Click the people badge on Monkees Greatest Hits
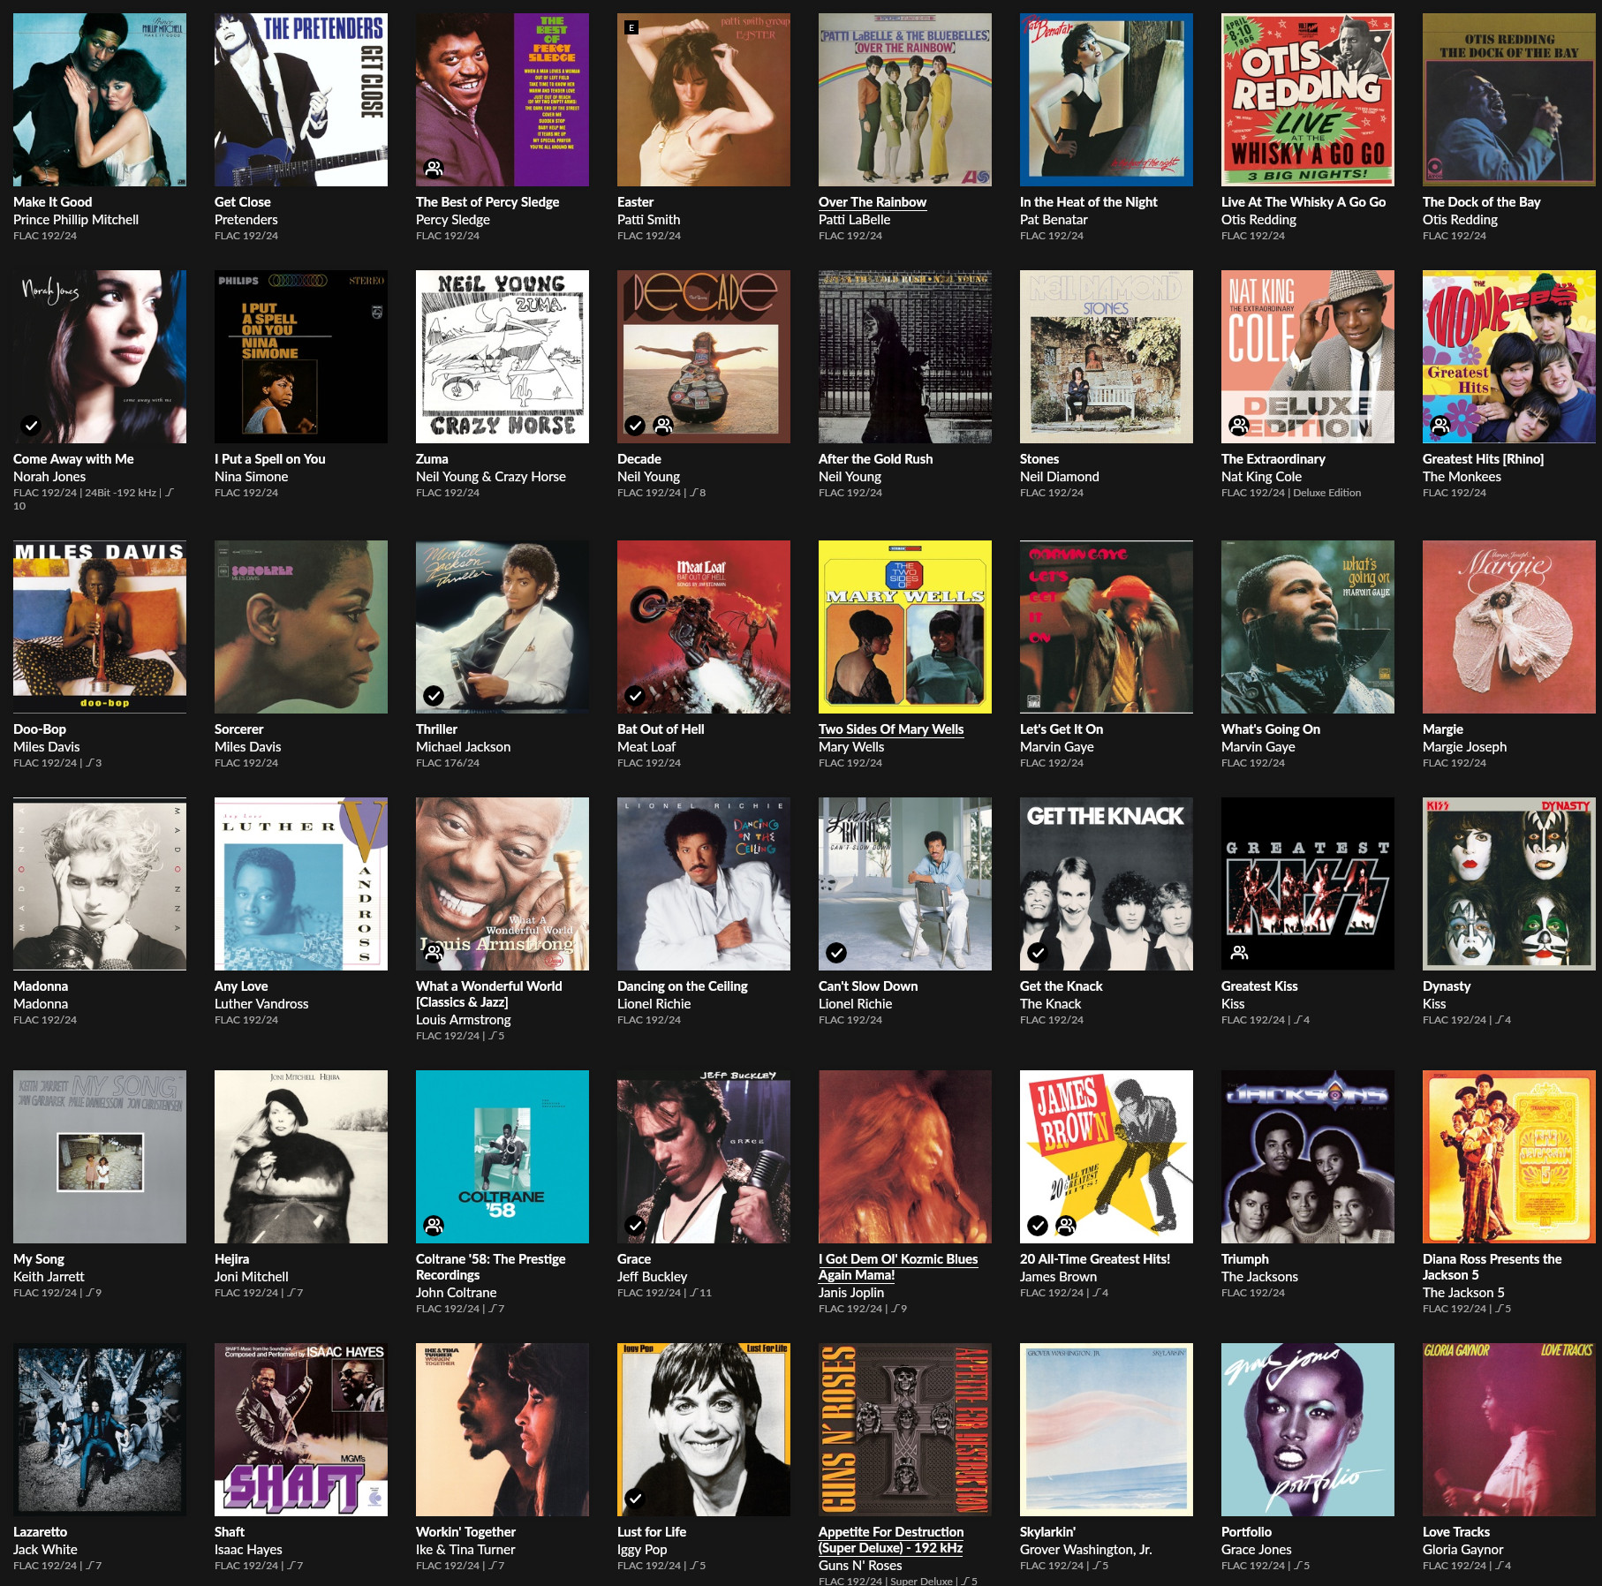Screen dimensions: 1602x1586 [x=1440, y=426]
